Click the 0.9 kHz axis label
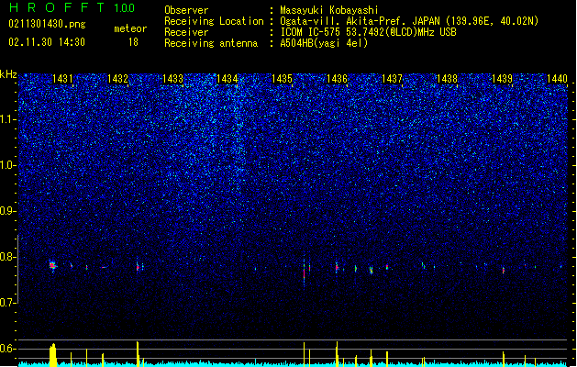 (8, 211)
